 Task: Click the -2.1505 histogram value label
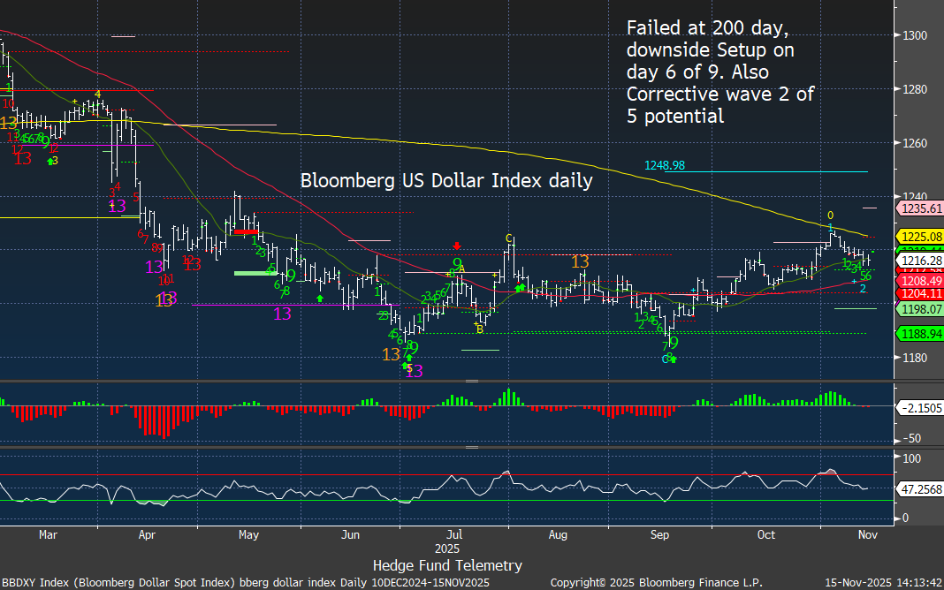919,407
